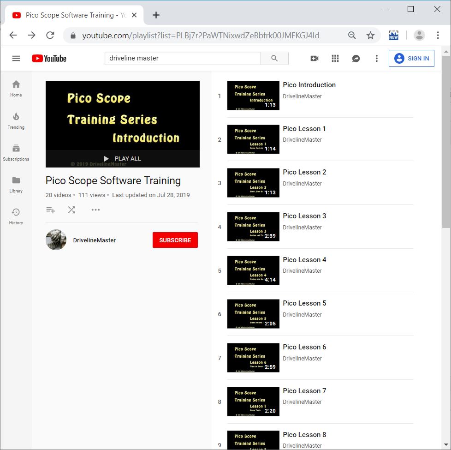Image resolution: width=451 pixels, height=450 pixels.
Task: Open the Chrome profile avatar
Action: tap(419, 36)
